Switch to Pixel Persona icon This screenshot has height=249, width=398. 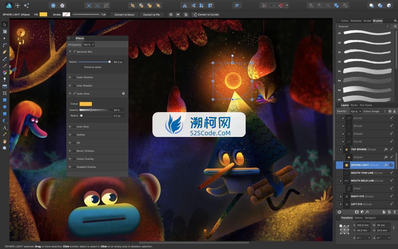point(18,5)
